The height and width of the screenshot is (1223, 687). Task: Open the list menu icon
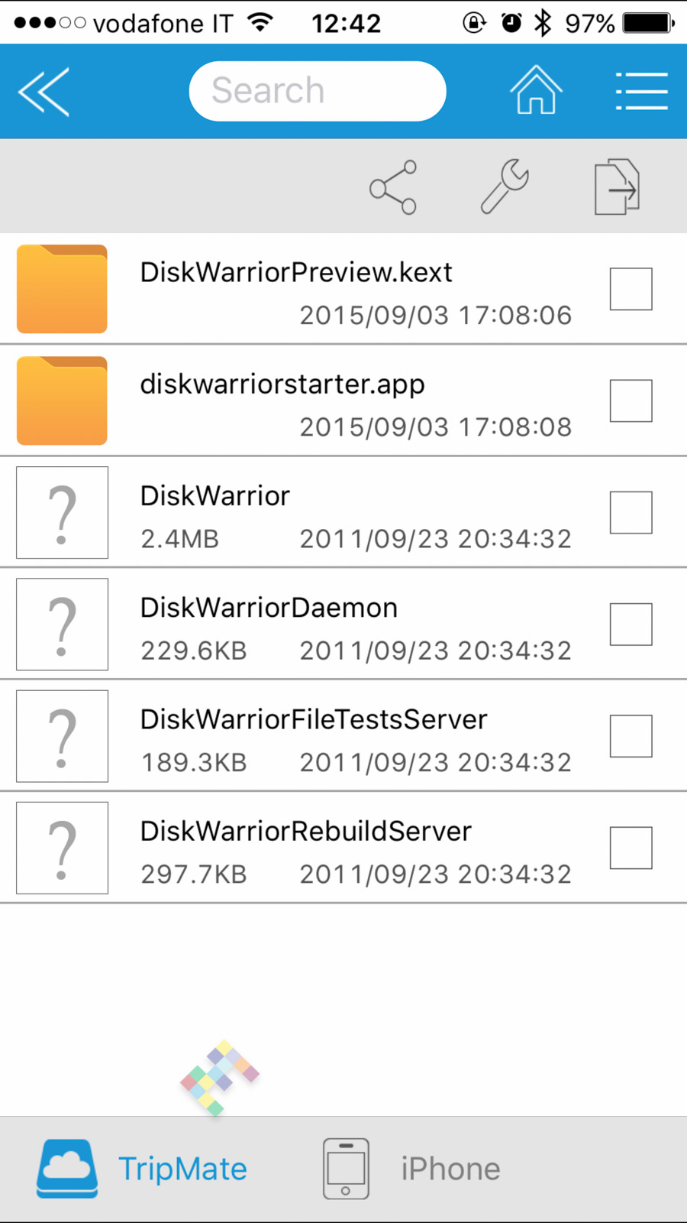(641, 92)
